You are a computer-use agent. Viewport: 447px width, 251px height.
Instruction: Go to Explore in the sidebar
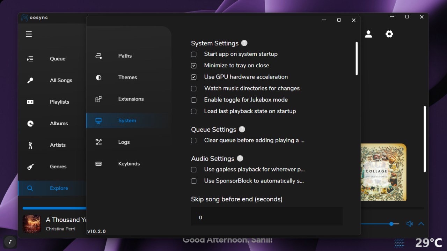(59, 188)
